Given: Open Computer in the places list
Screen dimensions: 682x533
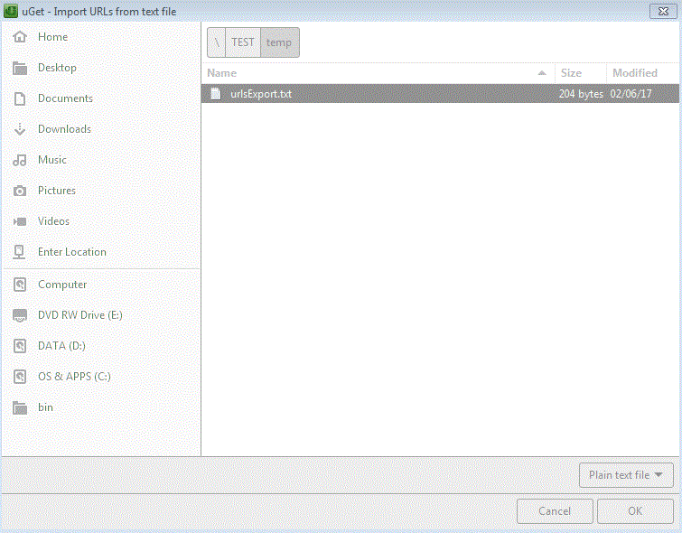Looking at the screenshot, I should [61, 285].
